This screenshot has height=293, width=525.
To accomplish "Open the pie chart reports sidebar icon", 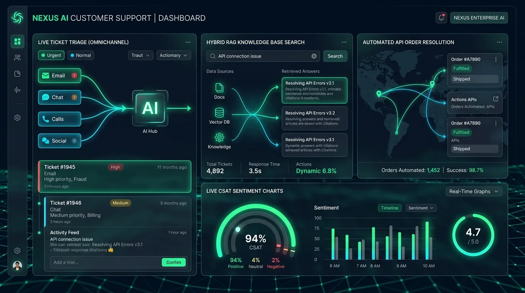I will click(x=17, y=74).
